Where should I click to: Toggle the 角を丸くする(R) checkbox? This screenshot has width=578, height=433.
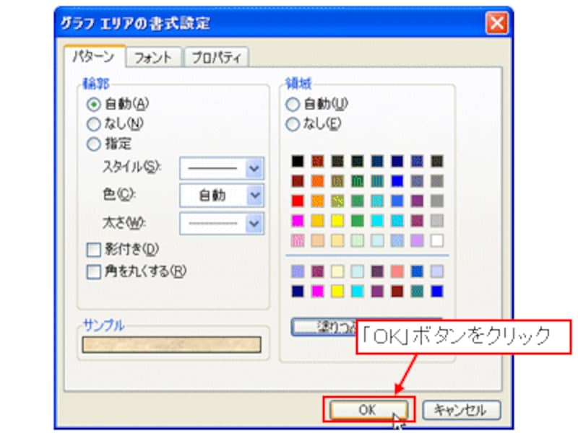coord(93,271)
